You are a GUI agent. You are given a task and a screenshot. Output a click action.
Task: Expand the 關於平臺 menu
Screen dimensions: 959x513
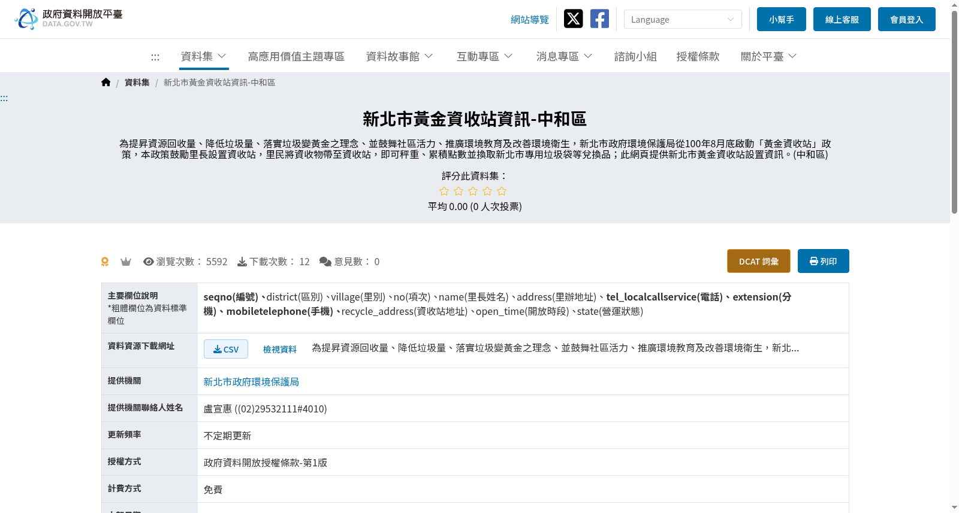coord(769,56)
